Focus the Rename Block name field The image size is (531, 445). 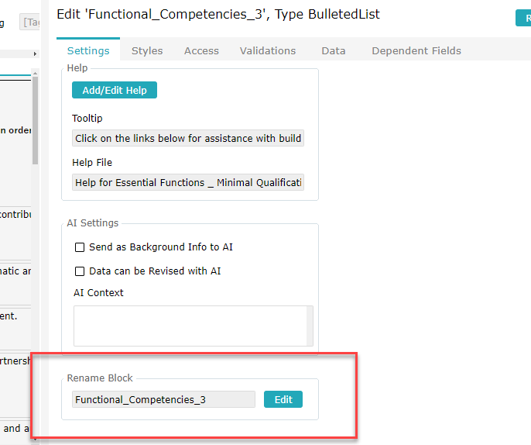163,399
